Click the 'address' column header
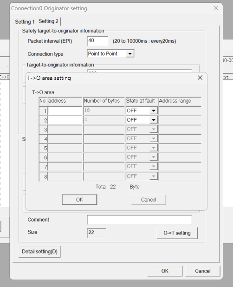The height and width of the screenshot is (287, 233). [x=65, y=101]
